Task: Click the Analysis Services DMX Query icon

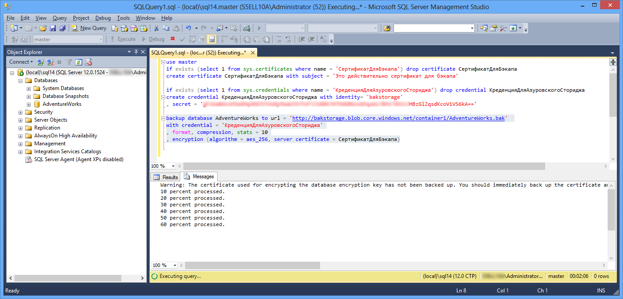Action: tap(134, 28)
